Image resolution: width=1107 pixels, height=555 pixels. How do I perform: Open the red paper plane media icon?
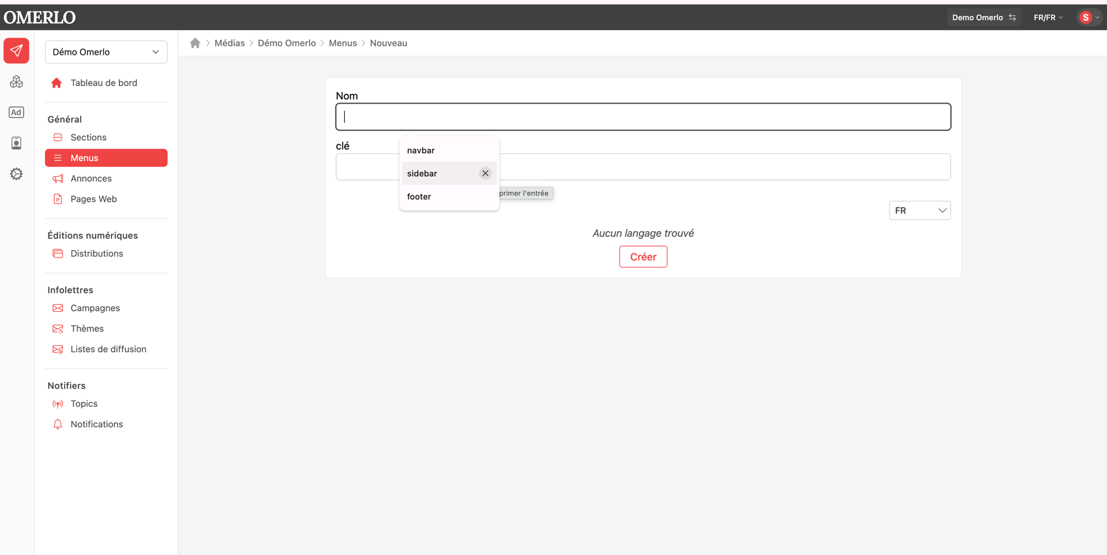[16, 51]
